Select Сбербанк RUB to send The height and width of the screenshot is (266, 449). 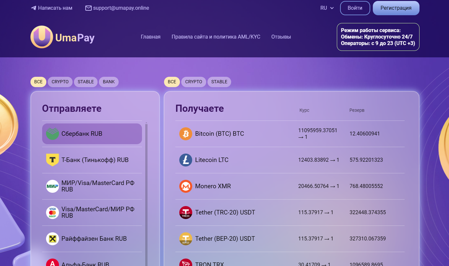click(92, 134)
